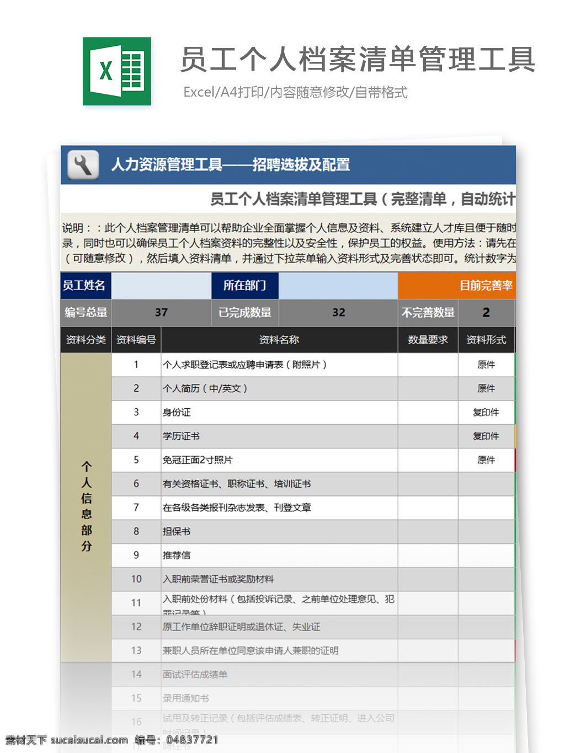Viewport: 565px width, 753px height.
Task: Click the 人力资源管理工具 banner title
Action: pos(231,164)
